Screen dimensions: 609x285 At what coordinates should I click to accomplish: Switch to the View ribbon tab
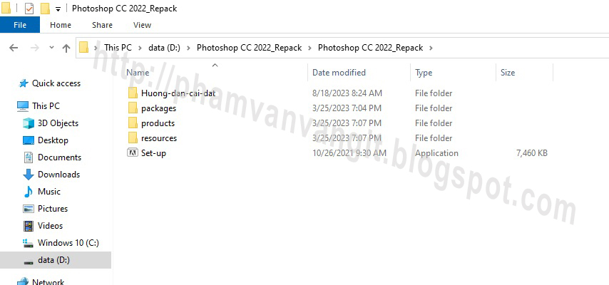(x=142, y=25)
